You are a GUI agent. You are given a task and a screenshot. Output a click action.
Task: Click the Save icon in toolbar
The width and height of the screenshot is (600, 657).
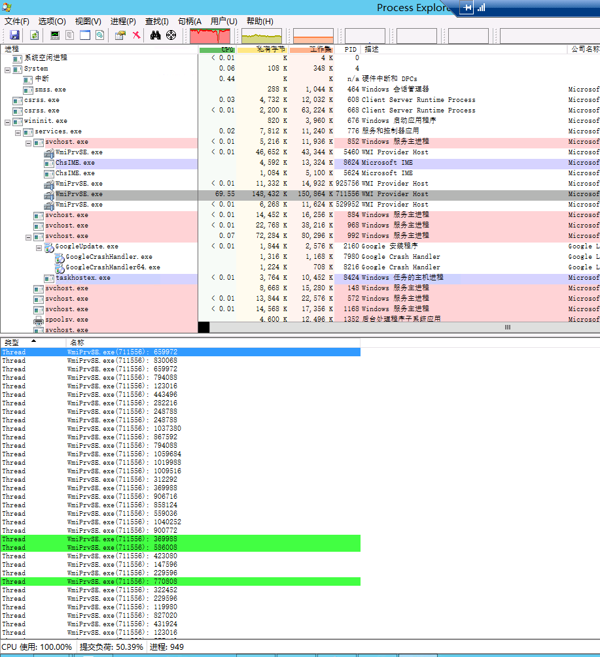[14, 35]
